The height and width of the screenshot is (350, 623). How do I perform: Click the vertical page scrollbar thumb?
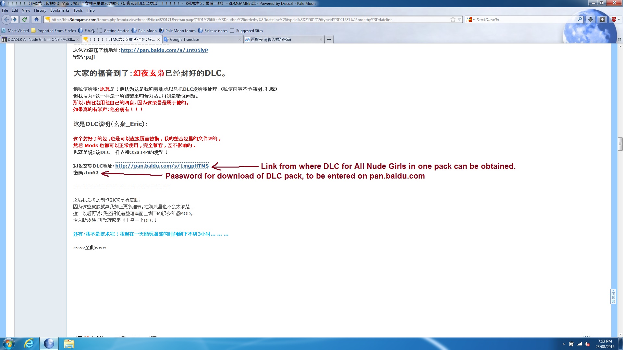(620, 144)
